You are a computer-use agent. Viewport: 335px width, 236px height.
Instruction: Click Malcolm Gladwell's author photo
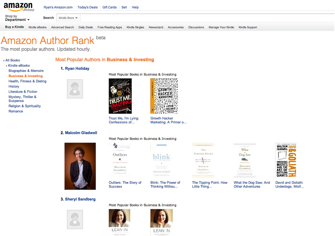coord(80,166)
